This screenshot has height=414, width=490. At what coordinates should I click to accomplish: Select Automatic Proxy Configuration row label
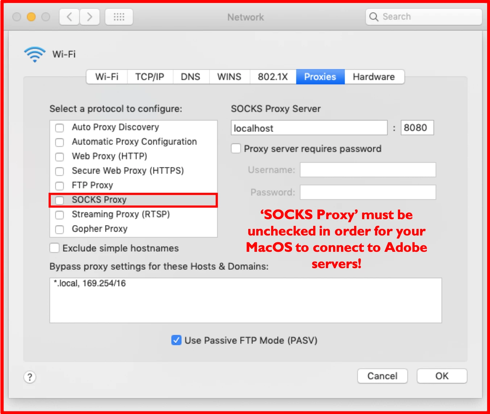click(134, 142)
